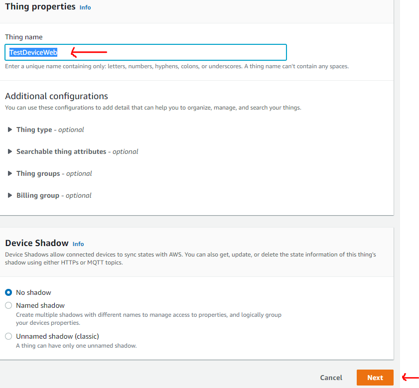Screen dimensions: 419x388
Task: Open the Info link beside Thing properties
Action: coord(85,7)
